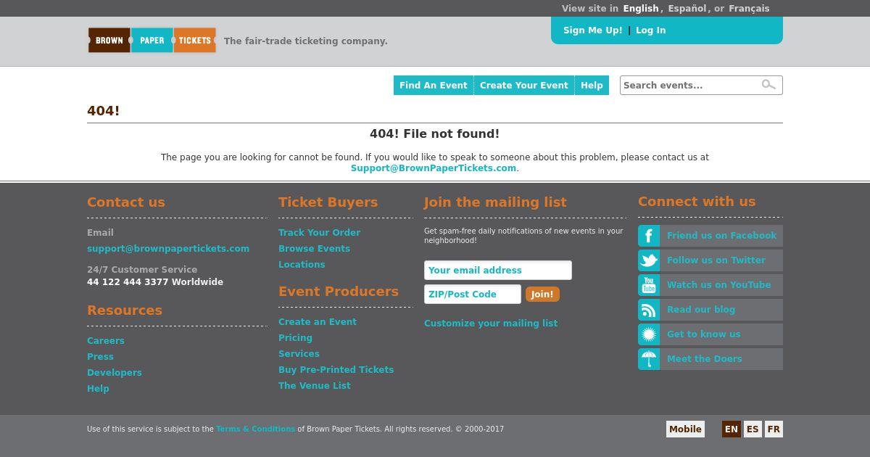
Task: Click the search magnifier icon
Action: click(768, 85)
